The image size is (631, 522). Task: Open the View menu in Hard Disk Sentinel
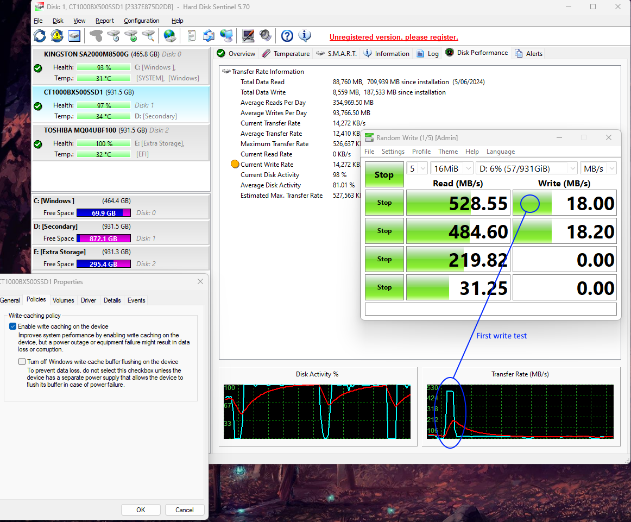[79, 21]
